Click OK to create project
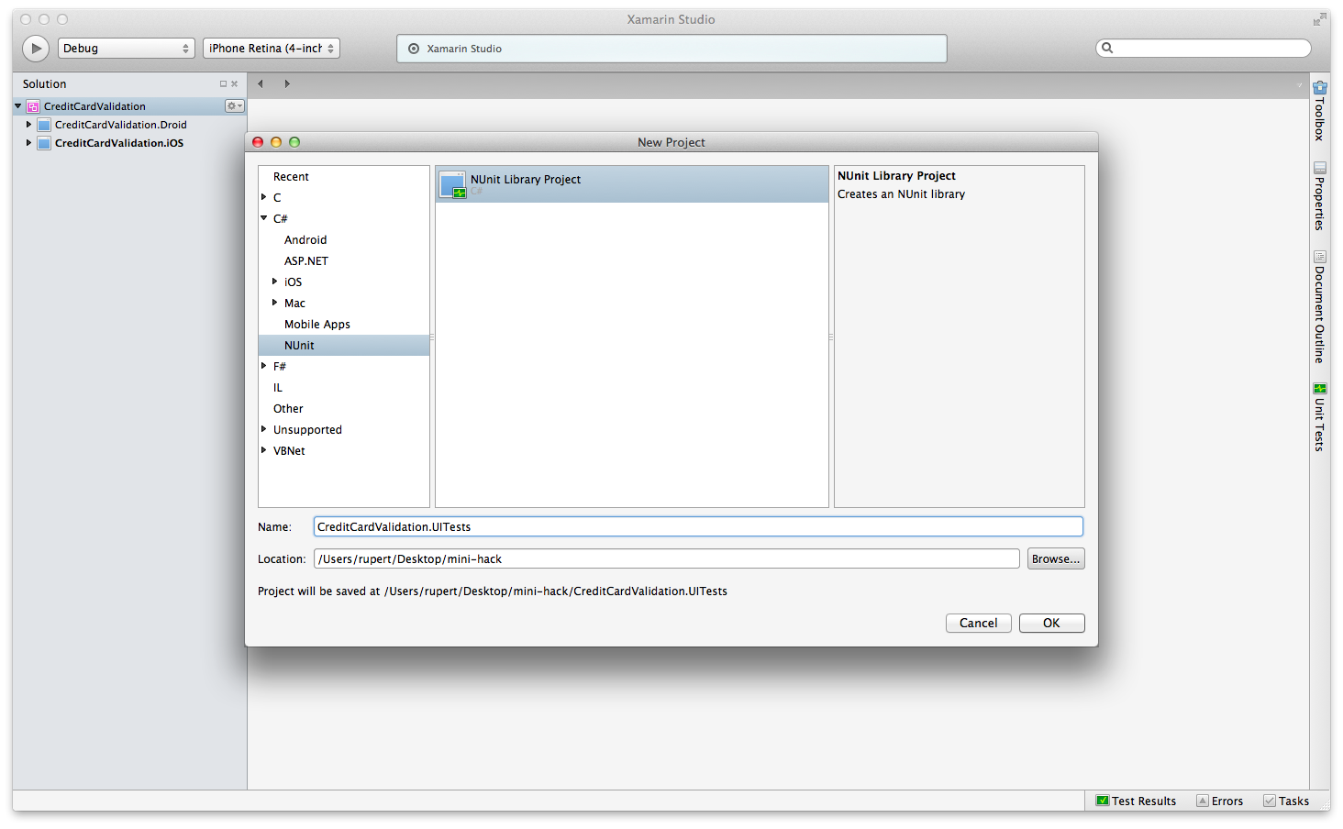 tap(1051, 624)
